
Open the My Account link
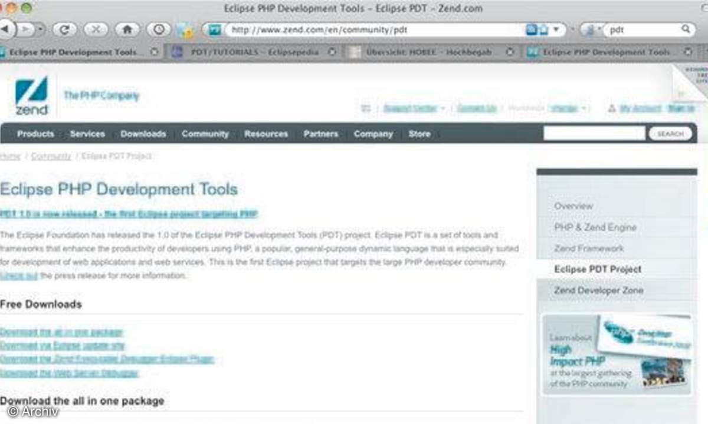[641, 108]
